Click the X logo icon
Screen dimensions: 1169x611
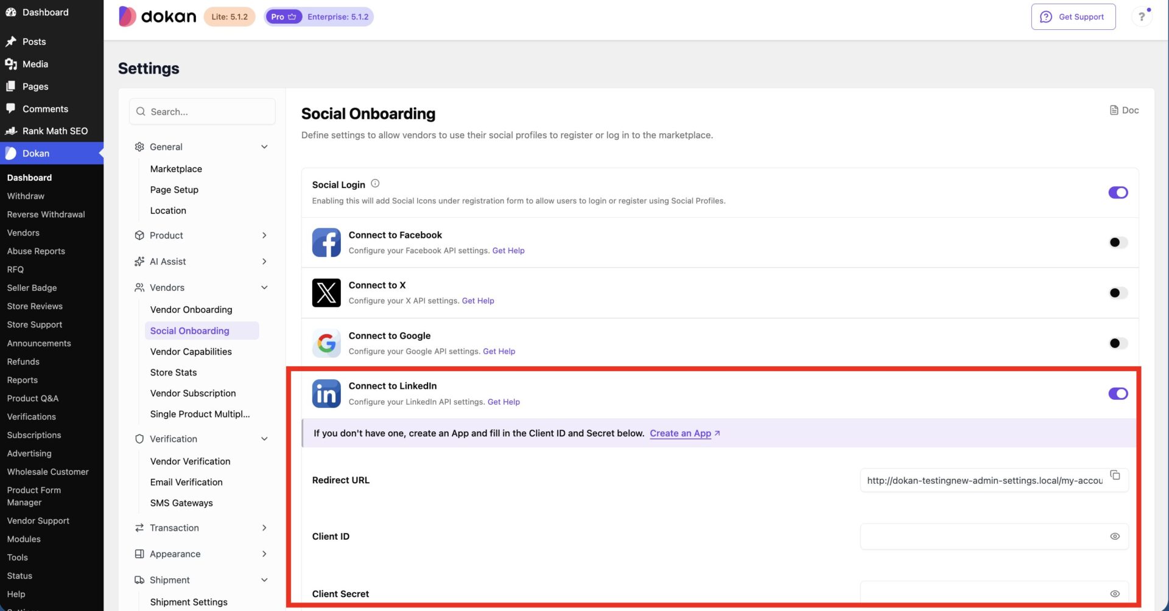(x=326, y=293)
